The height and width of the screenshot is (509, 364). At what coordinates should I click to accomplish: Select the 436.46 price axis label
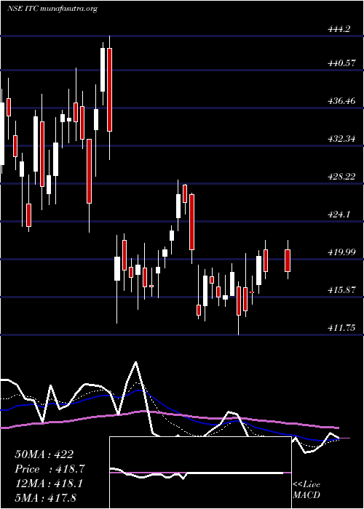coord(341,101)
